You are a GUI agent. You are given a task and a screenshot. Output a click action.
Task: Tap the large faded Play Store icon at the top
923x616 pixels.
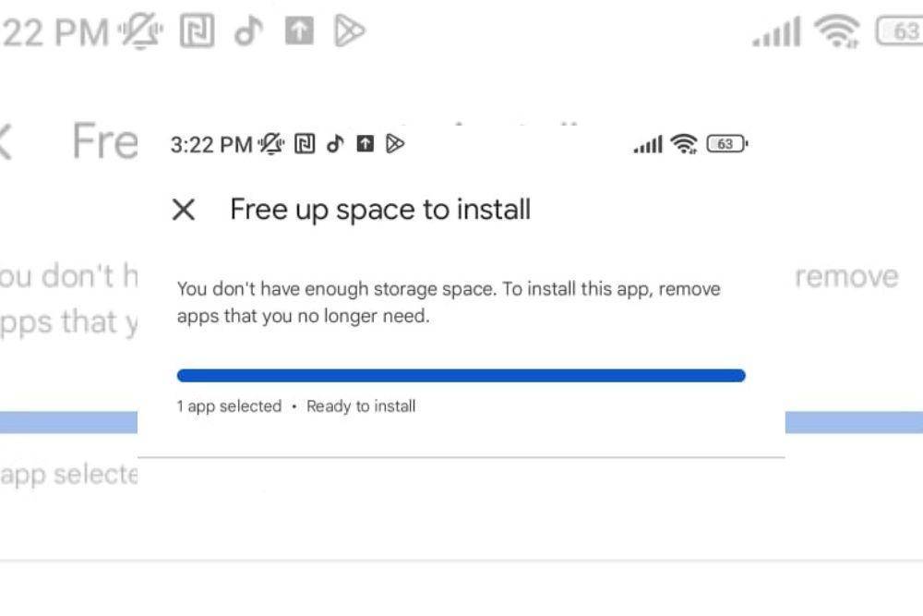349,30
